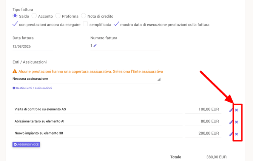
Task: Select the Saldo radio button
Action: pyautogui.click(x=15, y=15)
